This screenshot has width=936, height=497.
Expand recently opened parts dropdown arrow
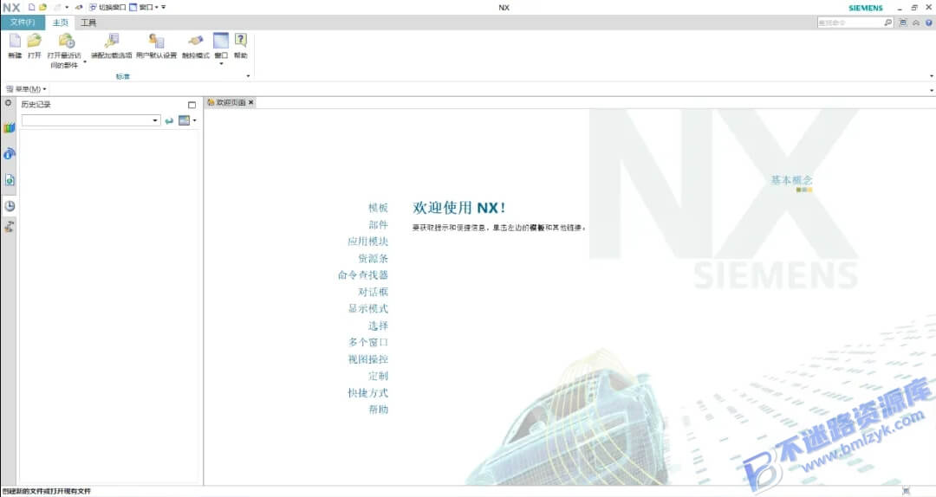(84, 61)
